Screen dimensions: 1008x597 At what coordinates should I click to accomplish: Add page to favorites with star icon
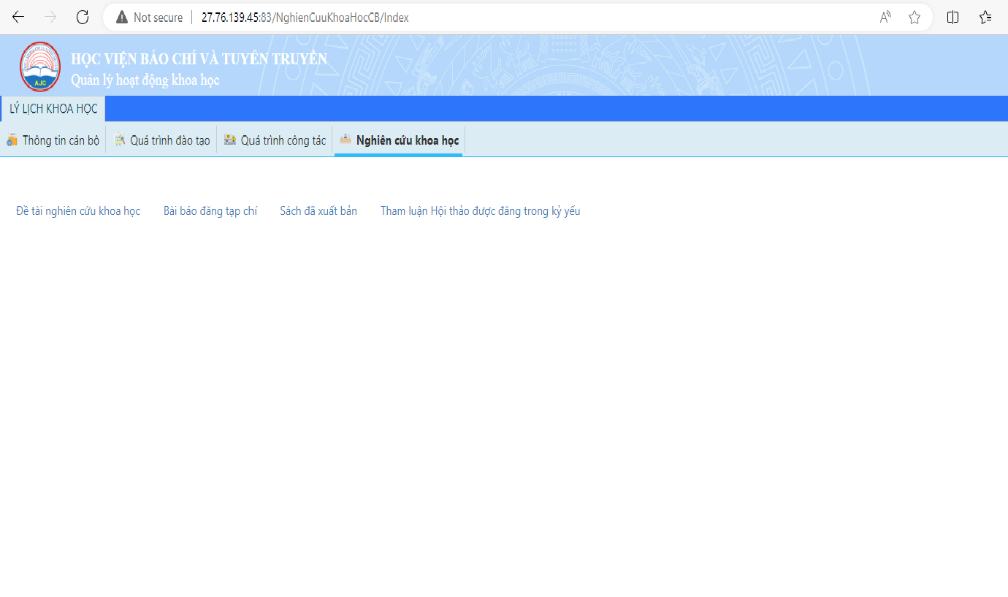[915, 18]
